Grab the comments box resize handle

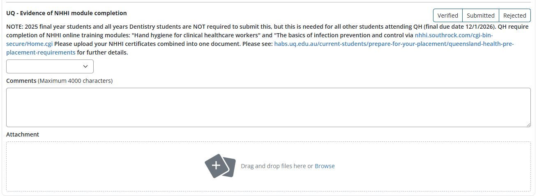[x=528, y=124]
